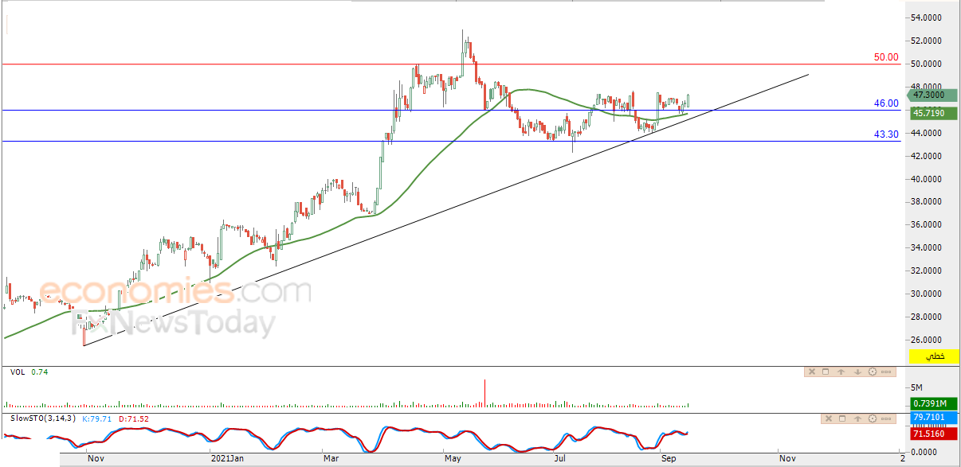Click the 5M volume axis label

click(x=918, y=388)
